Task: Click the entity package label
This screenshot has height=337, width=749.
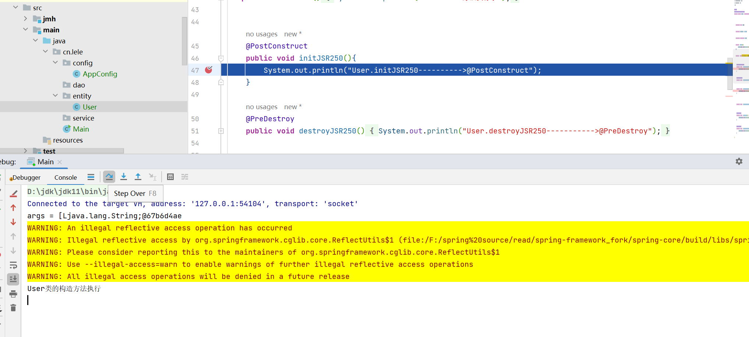Action: pos(82,96)
